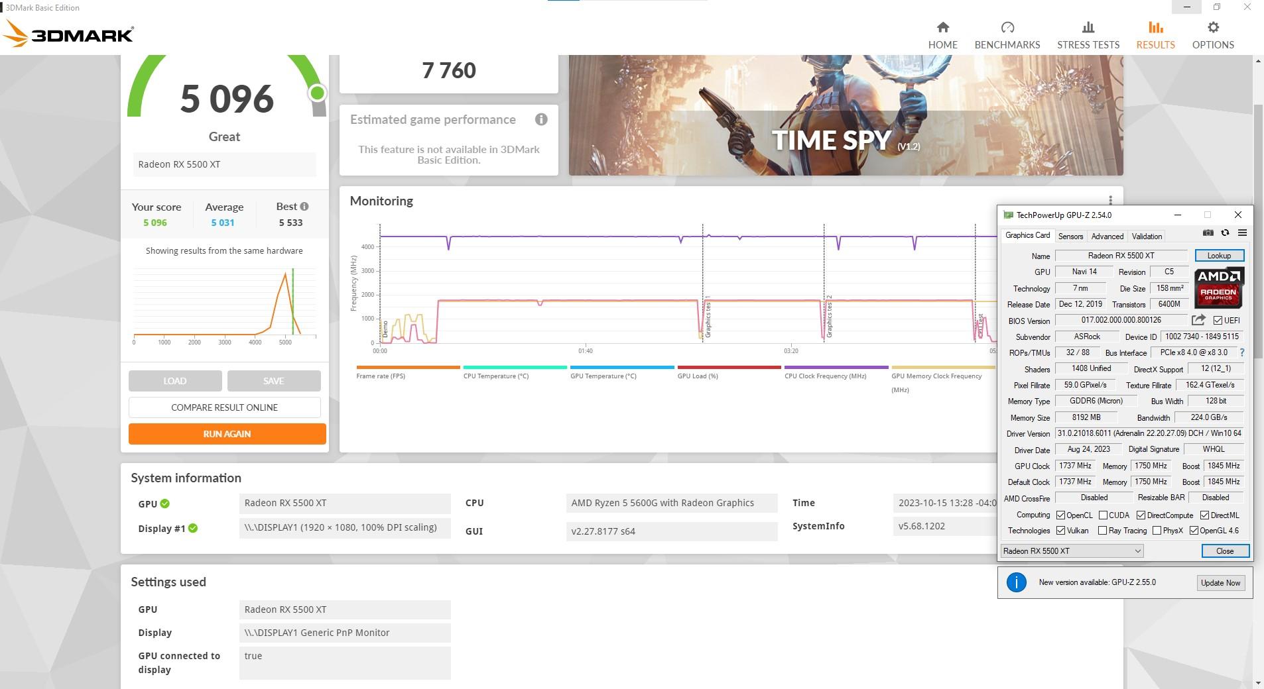Image resolution: width=1264 pixels, height=689 pixels.
Task: Switch to Sensors tab in GPU-Z
Action: click(x=1070, y=237)
